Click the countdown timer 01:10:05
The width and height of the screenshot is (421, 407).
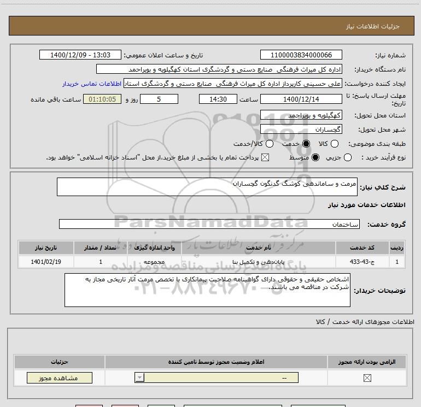[x=102, y=99]
